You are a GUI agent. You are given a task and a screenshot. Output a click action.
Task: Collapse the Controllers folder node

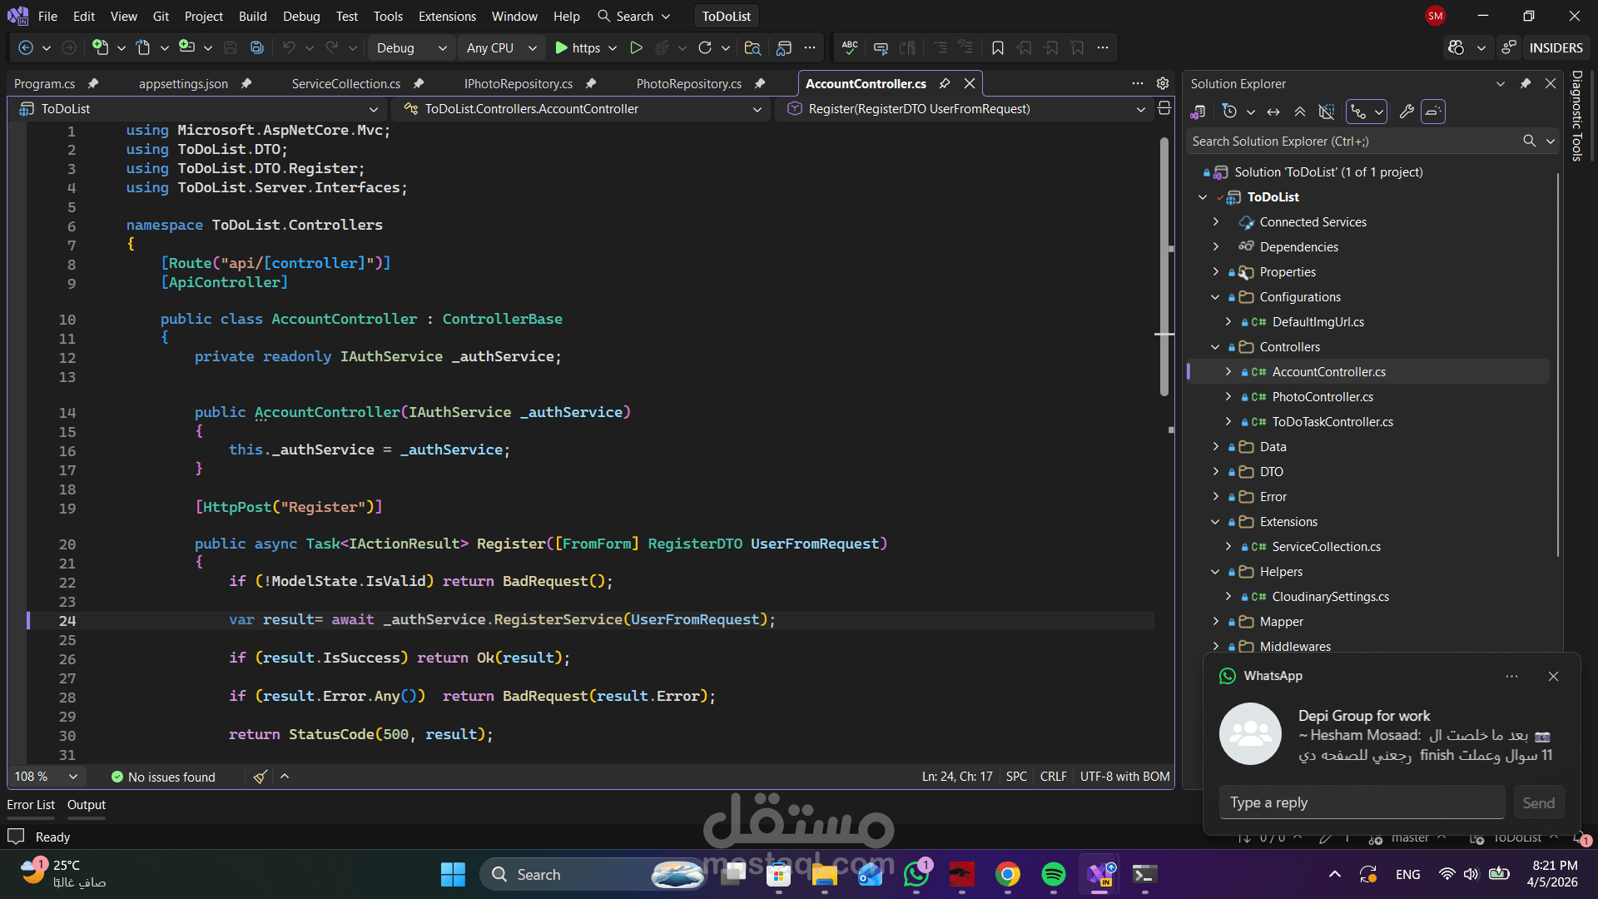(1215, 347)
